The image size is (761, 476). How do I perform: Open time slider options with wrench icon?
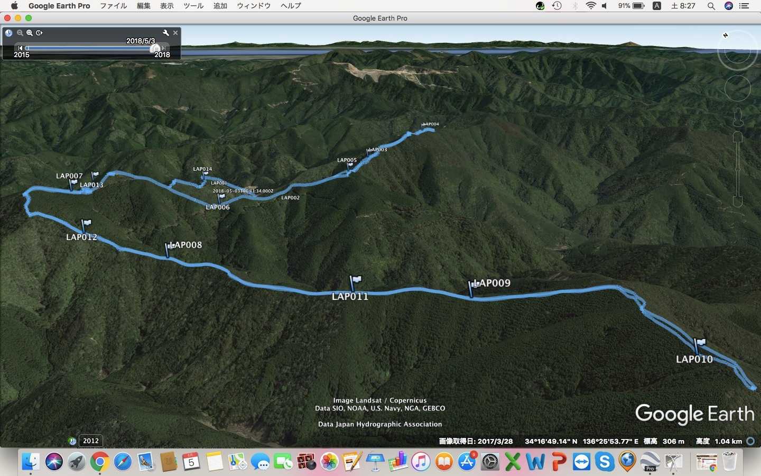click(x=165, y=33)
